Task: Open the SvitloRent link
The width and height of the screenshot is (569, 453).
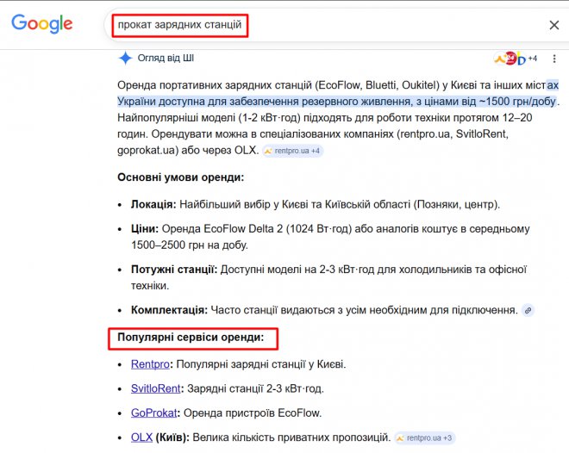Action: [x=155, y=388]
